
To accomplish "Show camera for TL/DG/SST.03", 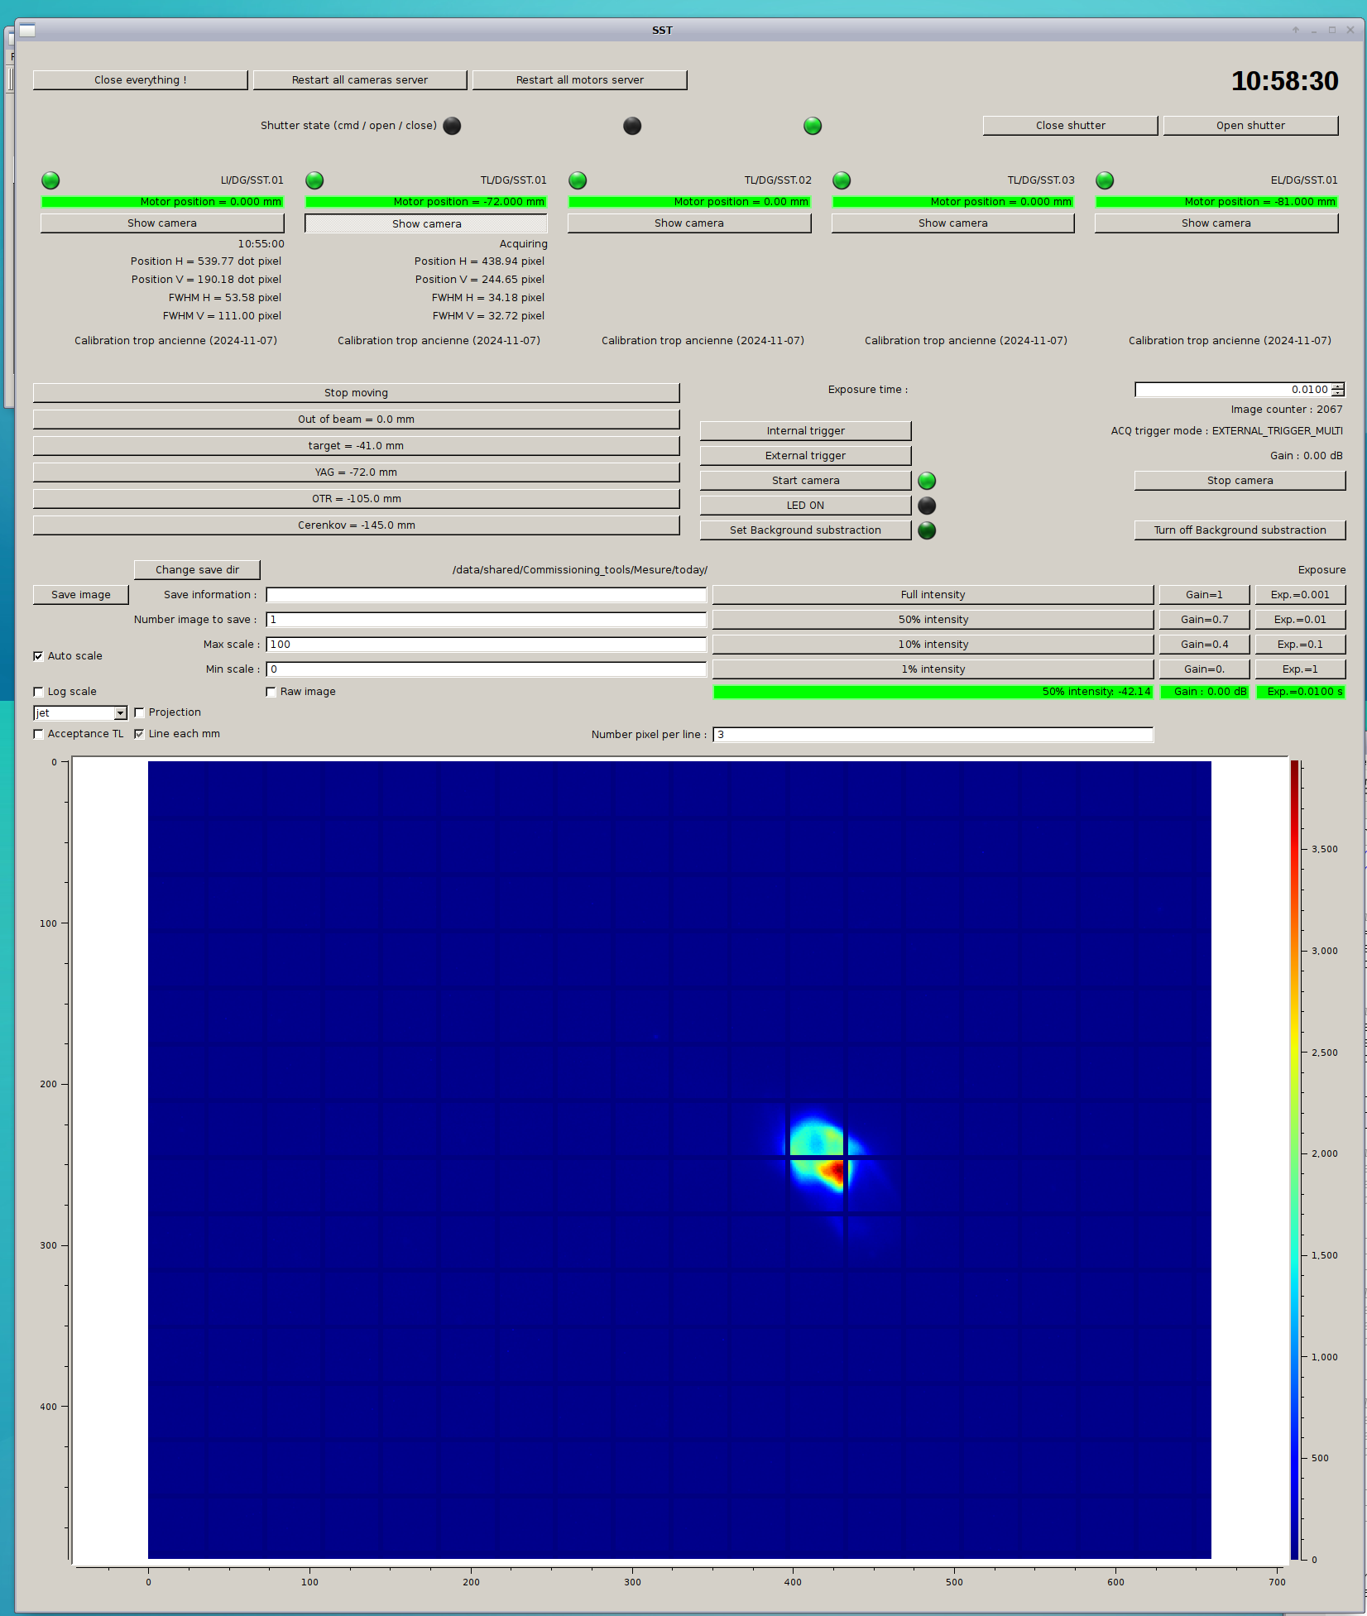I will point(952,223).
